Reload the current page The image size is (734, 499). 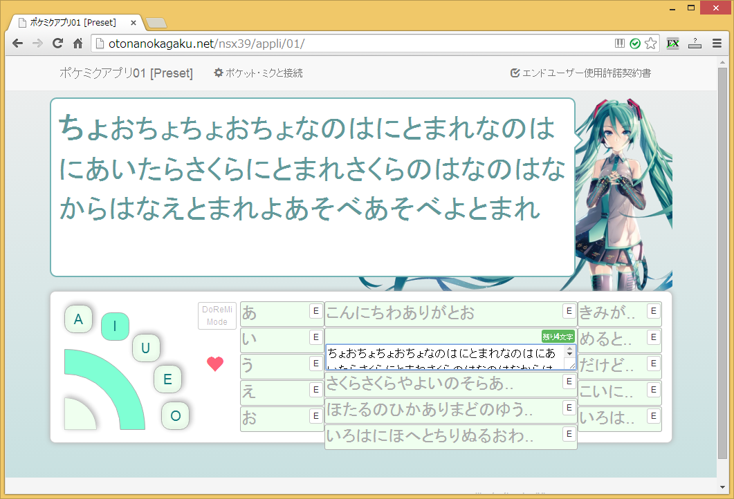tap(57, 44)
